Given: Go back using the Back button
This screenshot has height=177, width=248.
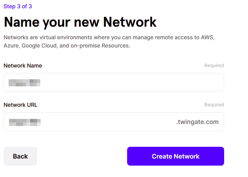Looking at the screenshot, I should [x=20, y=156].
